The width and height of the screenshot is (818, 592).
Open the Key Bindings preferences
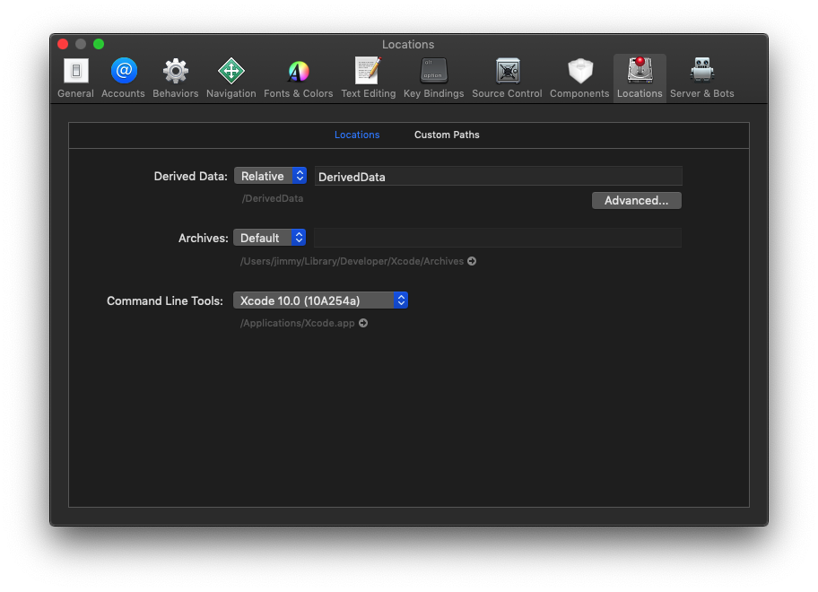pos(433,78)
